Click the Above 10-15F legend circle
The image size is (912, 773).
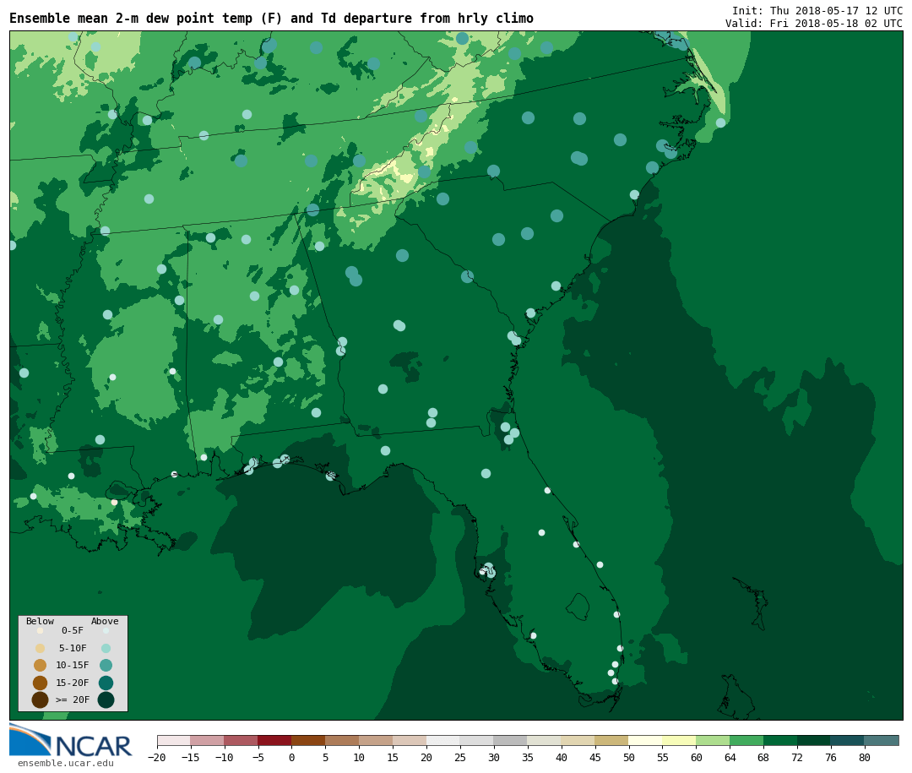pos(106,665)
